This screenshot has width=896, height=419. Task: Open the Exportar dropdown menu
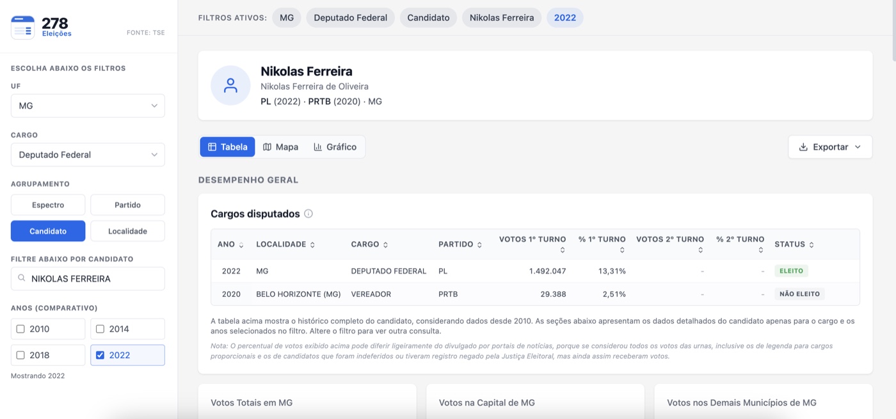coord(830,146)
